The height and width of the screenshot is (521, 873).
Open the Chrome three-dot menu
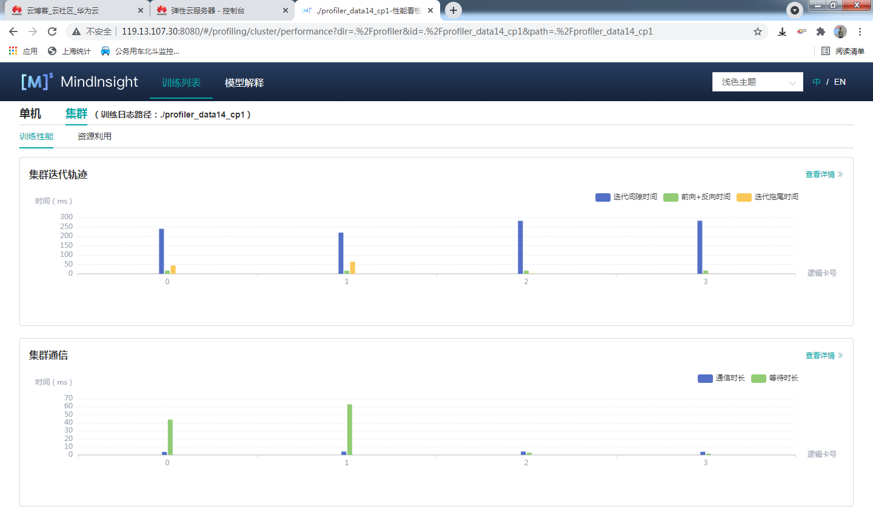pyautogui.click(x=860, y=32)
